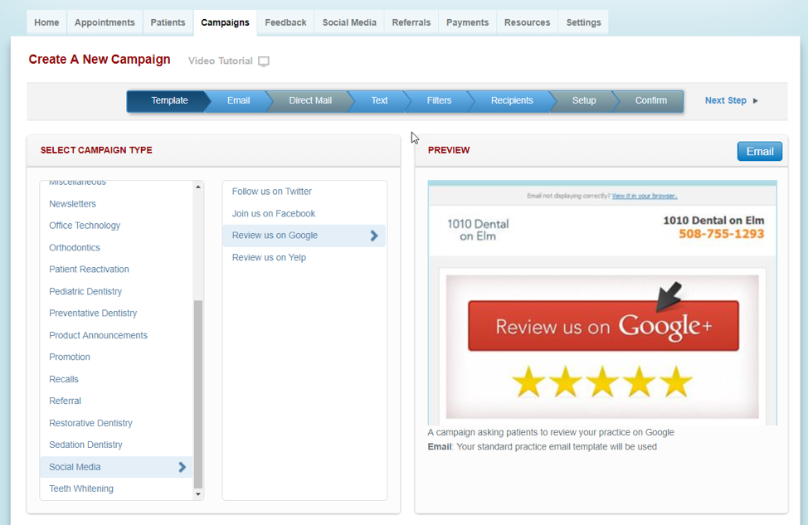Select the Review us on Google template
The width and height of the screenshot is (808, 525).
pyautogui.click(x=304, y=236)
